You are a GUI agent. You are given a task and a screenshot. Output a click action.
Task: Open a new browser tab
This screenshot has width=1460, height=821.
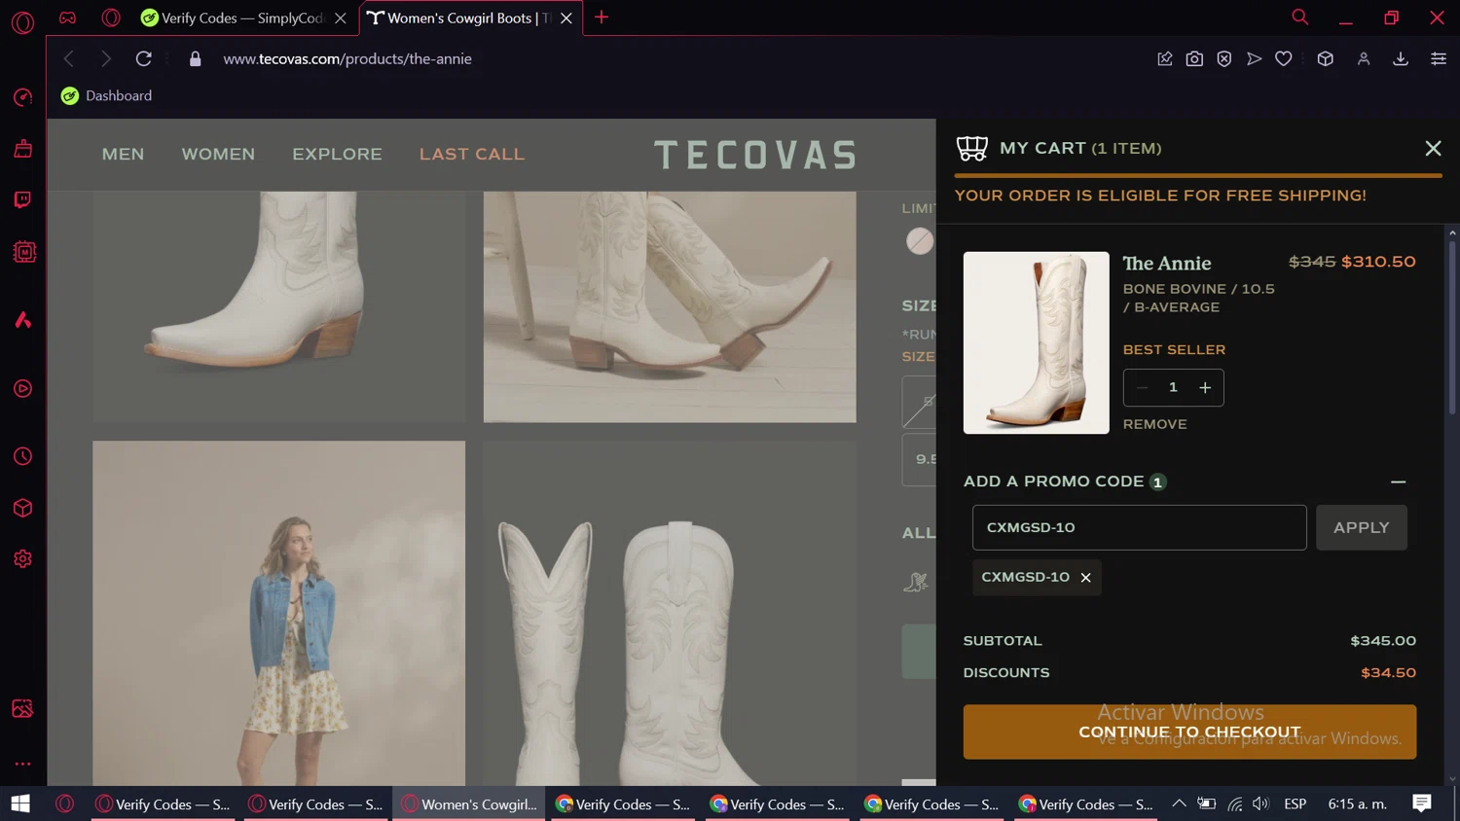click(602, 18)
